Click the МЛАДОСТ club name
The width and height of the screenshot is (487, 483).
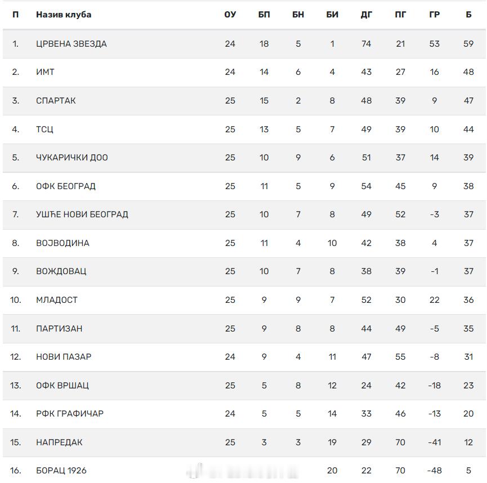coord(57,300)
